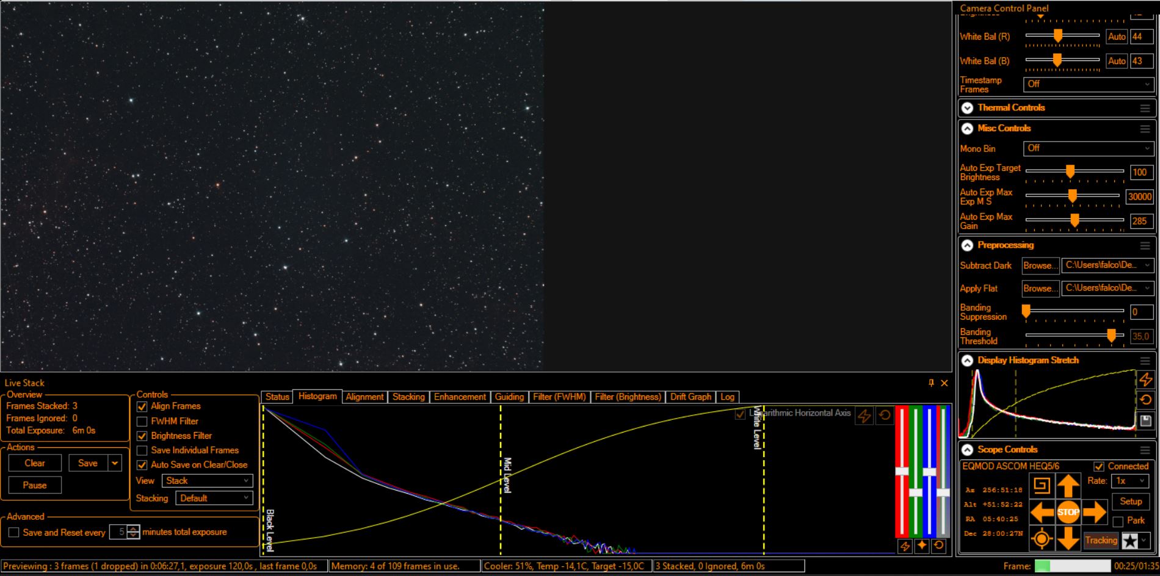
Task: Click the reset icon below the colour sliders
Action: click(x=939, y=546)
